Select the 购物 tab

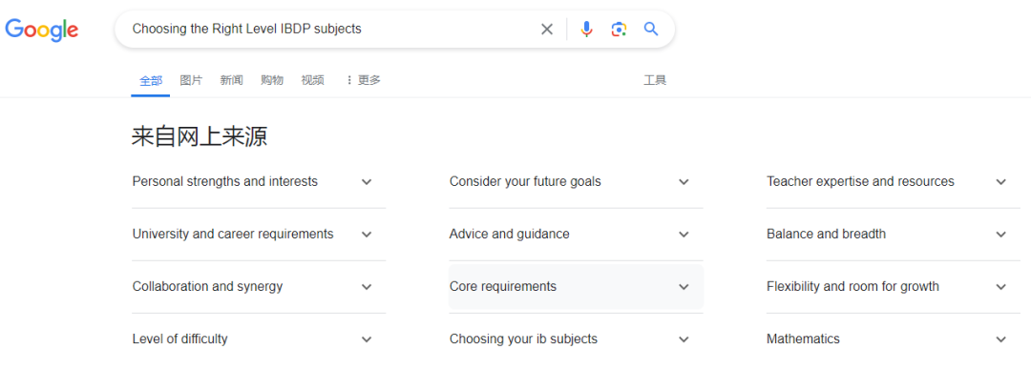pyautogui.click(x=271, y=80)
